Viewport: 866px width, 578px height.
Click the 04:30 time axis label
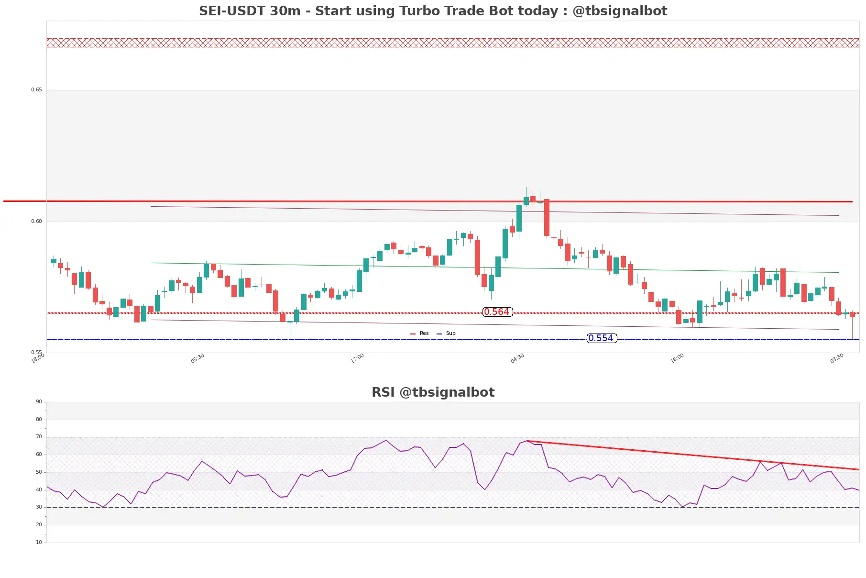click(517, 358)
